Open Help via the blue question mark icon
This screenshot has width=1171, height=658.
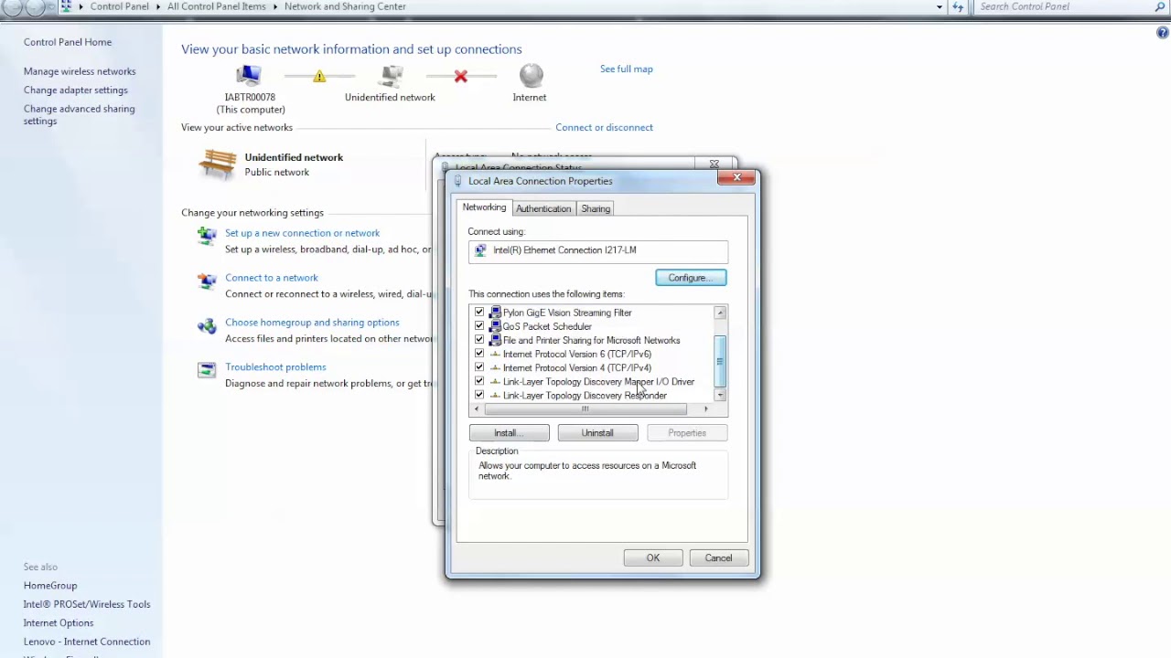(1163, 33)
